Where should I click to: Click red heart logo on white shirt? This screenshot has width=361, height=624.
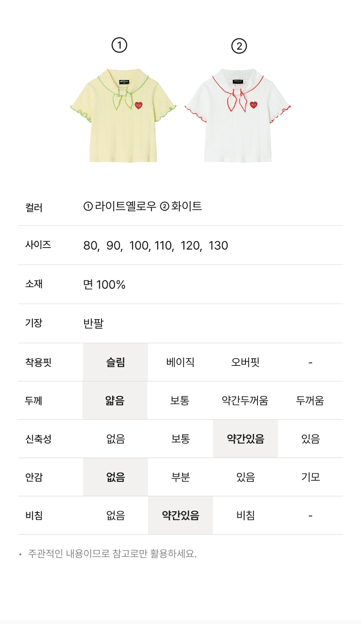[x=254, y=105]
